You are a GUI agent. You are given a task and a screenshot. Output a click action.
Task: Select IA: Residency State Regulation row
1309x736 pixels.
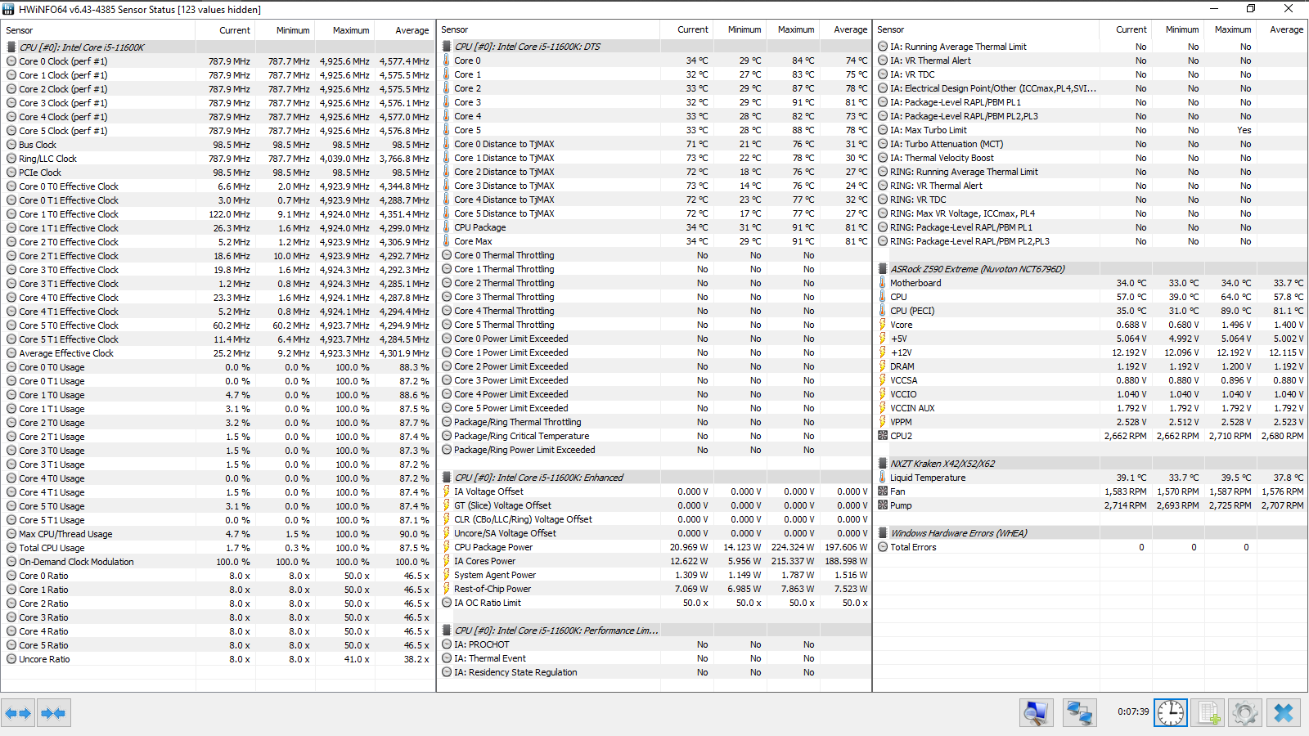654,672
